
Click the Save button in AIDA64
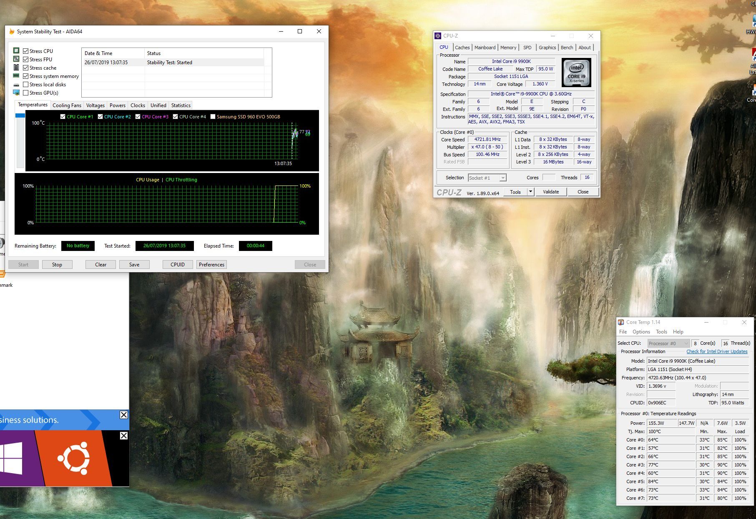coord(134,265)
